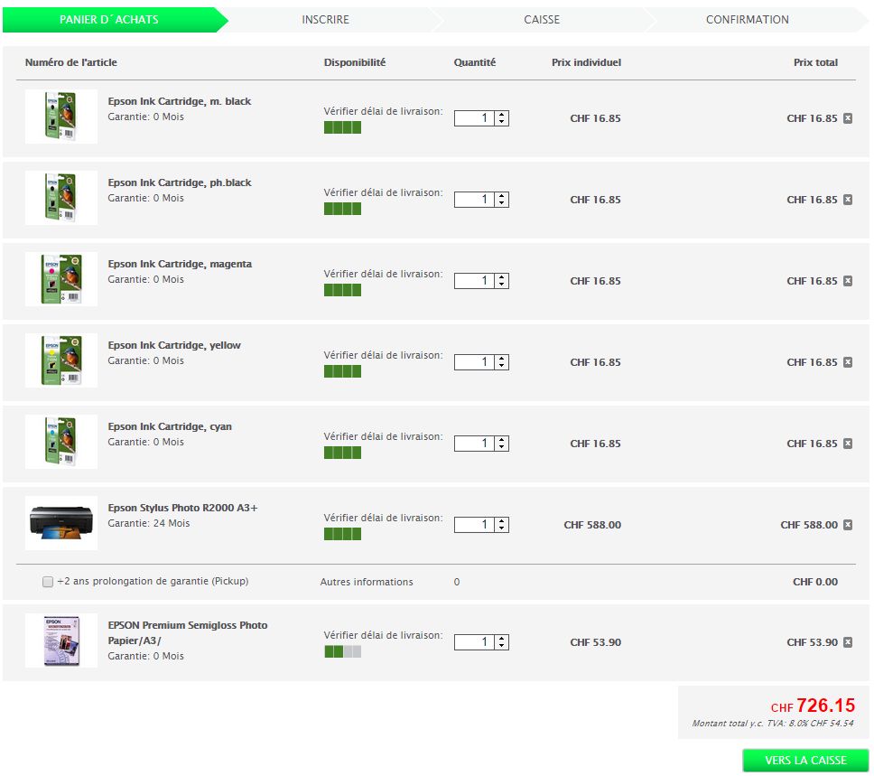Click quantity field of Semigloss Photo paper

pyautogui.click(x=474, y=642)
